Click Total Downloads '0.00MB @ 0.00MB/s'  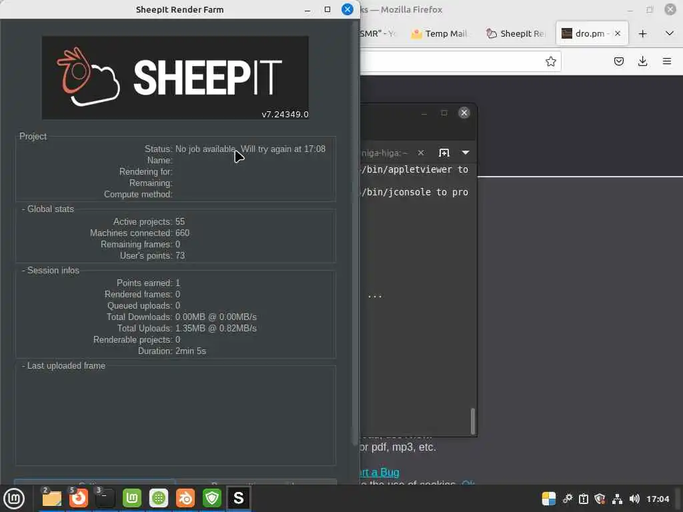click(x=215, y=317)
